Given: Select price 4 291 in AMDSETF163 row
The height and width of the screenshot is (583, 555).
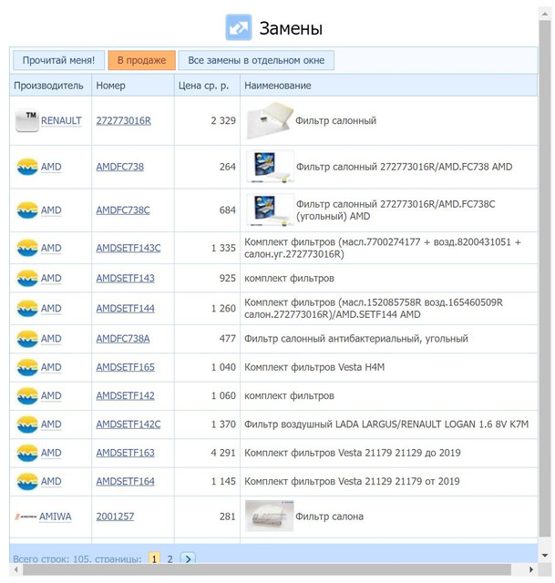Looking at the screenshot, I should coord(223,453).
